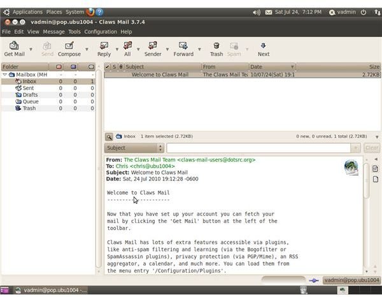Screen dimensions: 382x297
Task: Open the Help menu
Action: (x=126, y=32)
